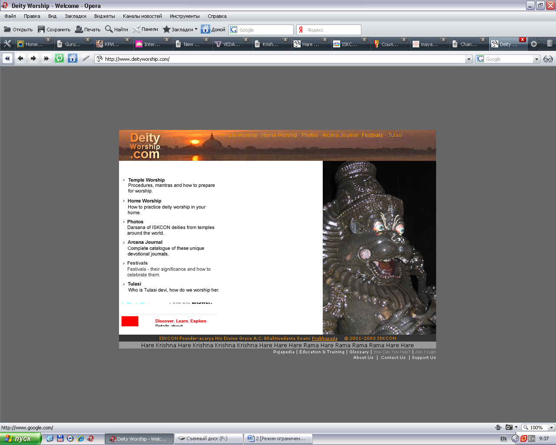Click the Windows пуск Start button
The image size is (556, 445).
point(20,438)
